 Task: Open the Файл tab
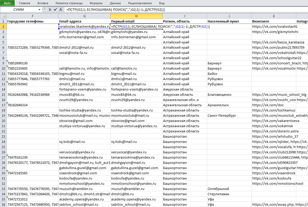pyautogui.click(x=7, y=3)
